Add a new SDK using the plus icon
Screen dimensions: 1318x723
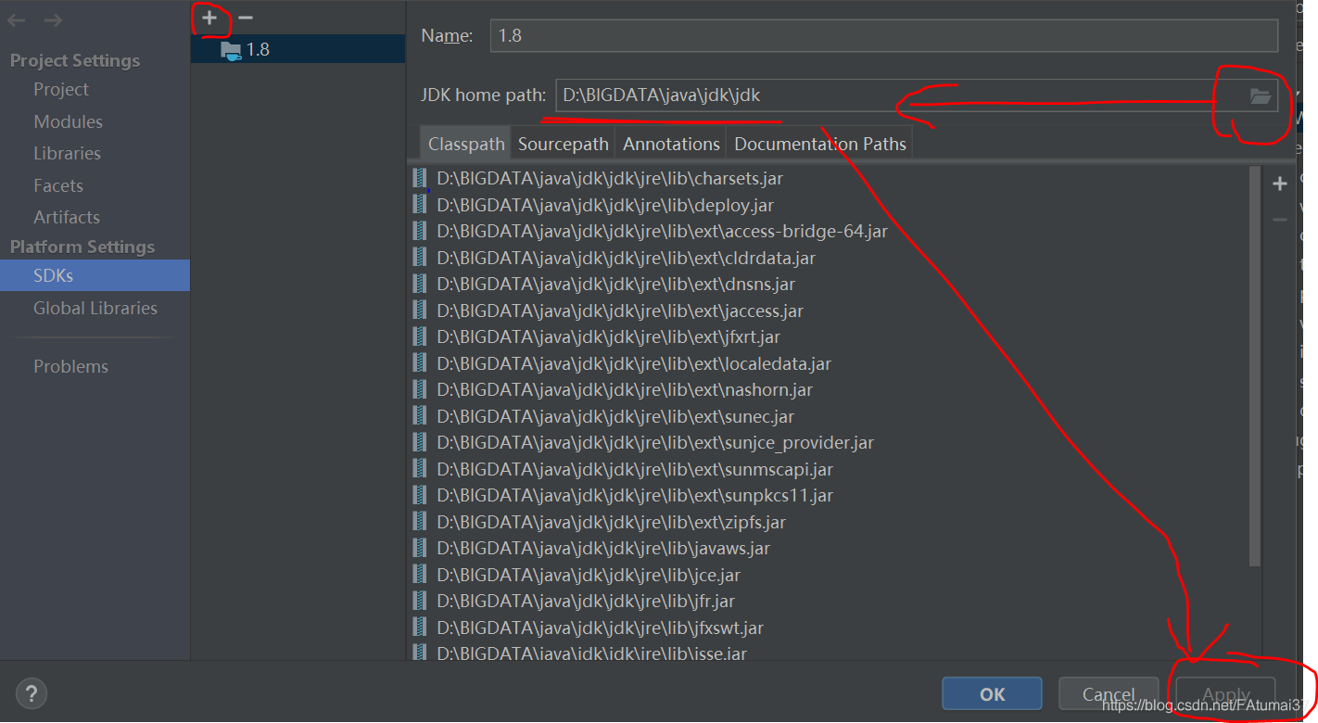tap(211, 17)
